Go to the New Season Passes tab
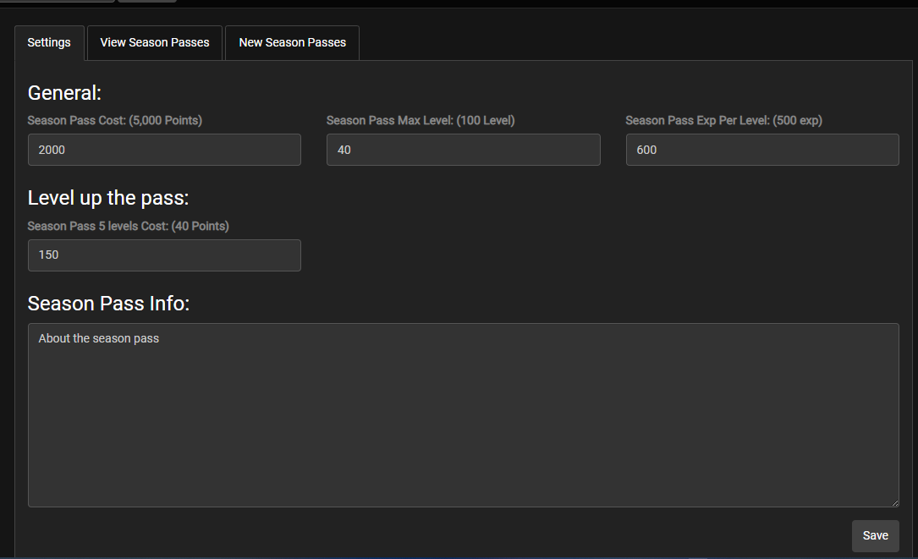Image resolution: width=918 pixels, height=559 pixels. [x=292, y=42]
